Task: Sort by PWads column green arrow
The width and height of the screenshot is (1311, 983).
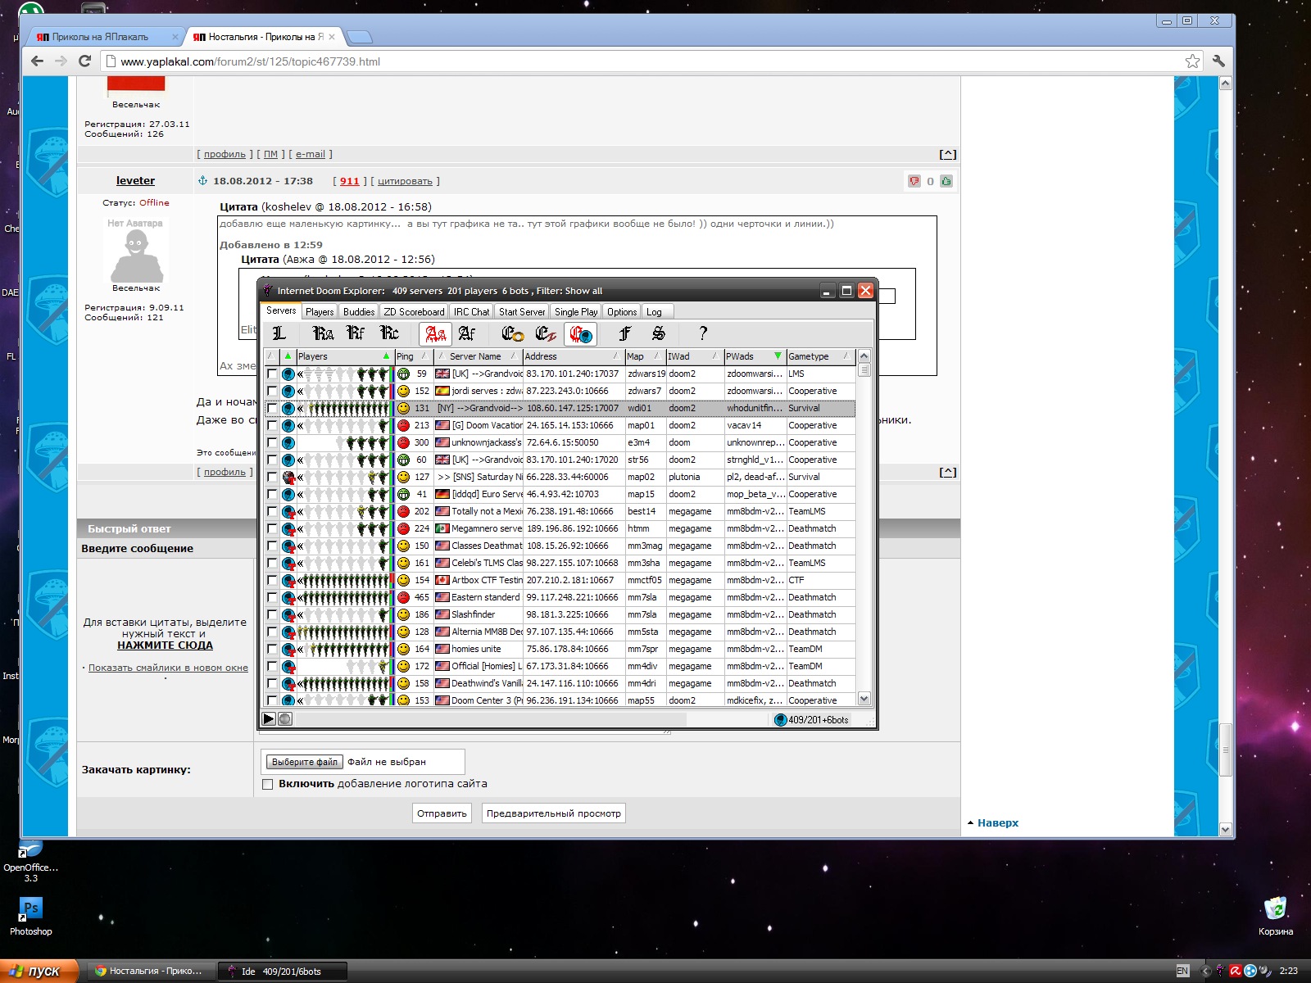Action: point(778,356)
